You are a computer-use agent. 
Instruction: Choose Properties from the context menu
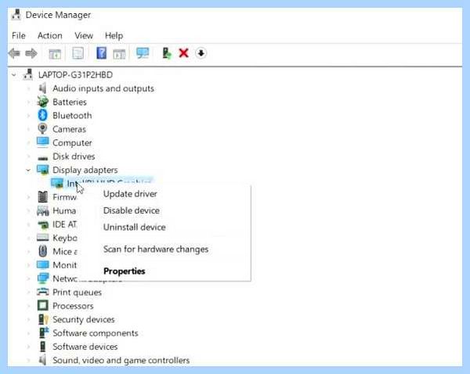[x=124, y=272]
